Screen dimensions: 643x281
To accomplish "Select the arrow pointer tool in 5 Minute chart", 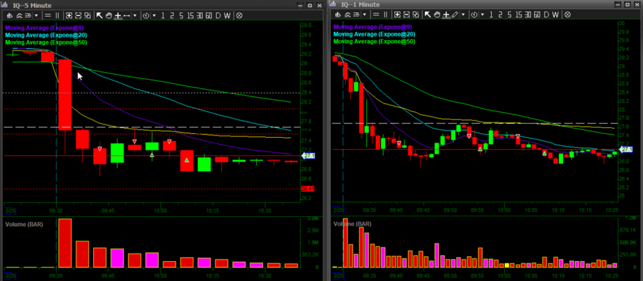I will 100,15.
